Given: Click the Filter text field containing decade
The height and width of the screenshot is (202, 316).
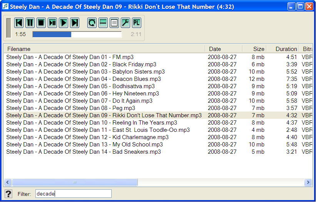Looking at the screenshot, I should click(74, 194).
